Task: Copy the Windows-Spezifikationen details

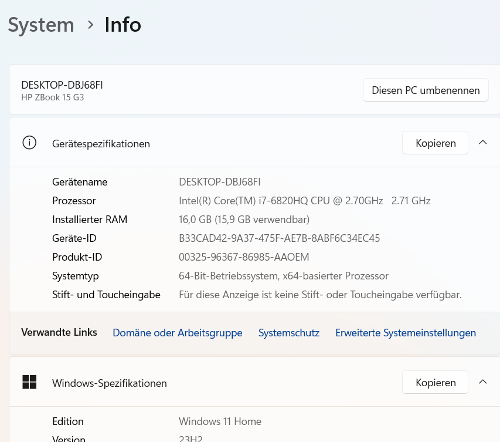Action: pos(436,382)
